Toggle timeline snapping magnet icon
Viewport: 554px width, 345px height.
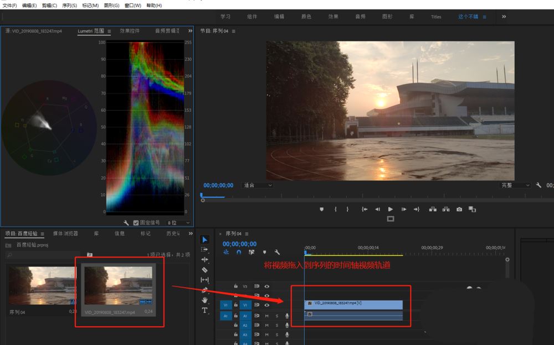tap(239, 252)
